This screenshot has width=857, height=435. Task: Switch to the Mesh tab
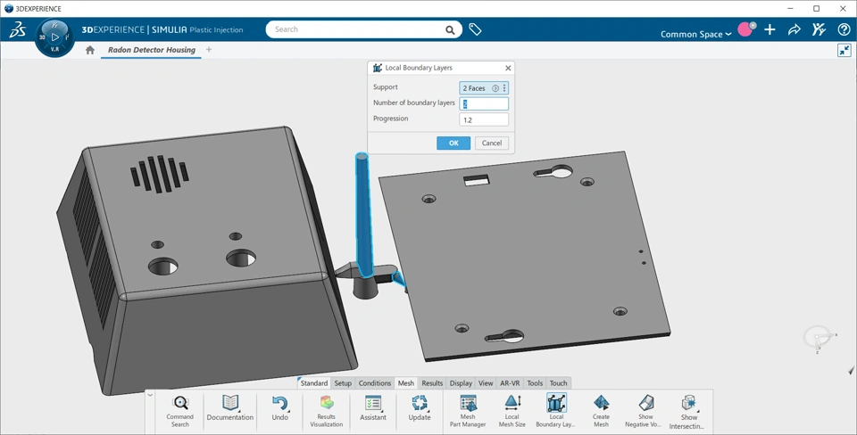[405, 383]
